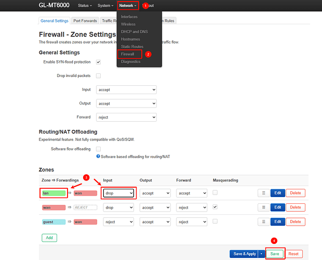Select Firewall in the Network menu
Screen dimensions: 322x260
coord(128,54)
